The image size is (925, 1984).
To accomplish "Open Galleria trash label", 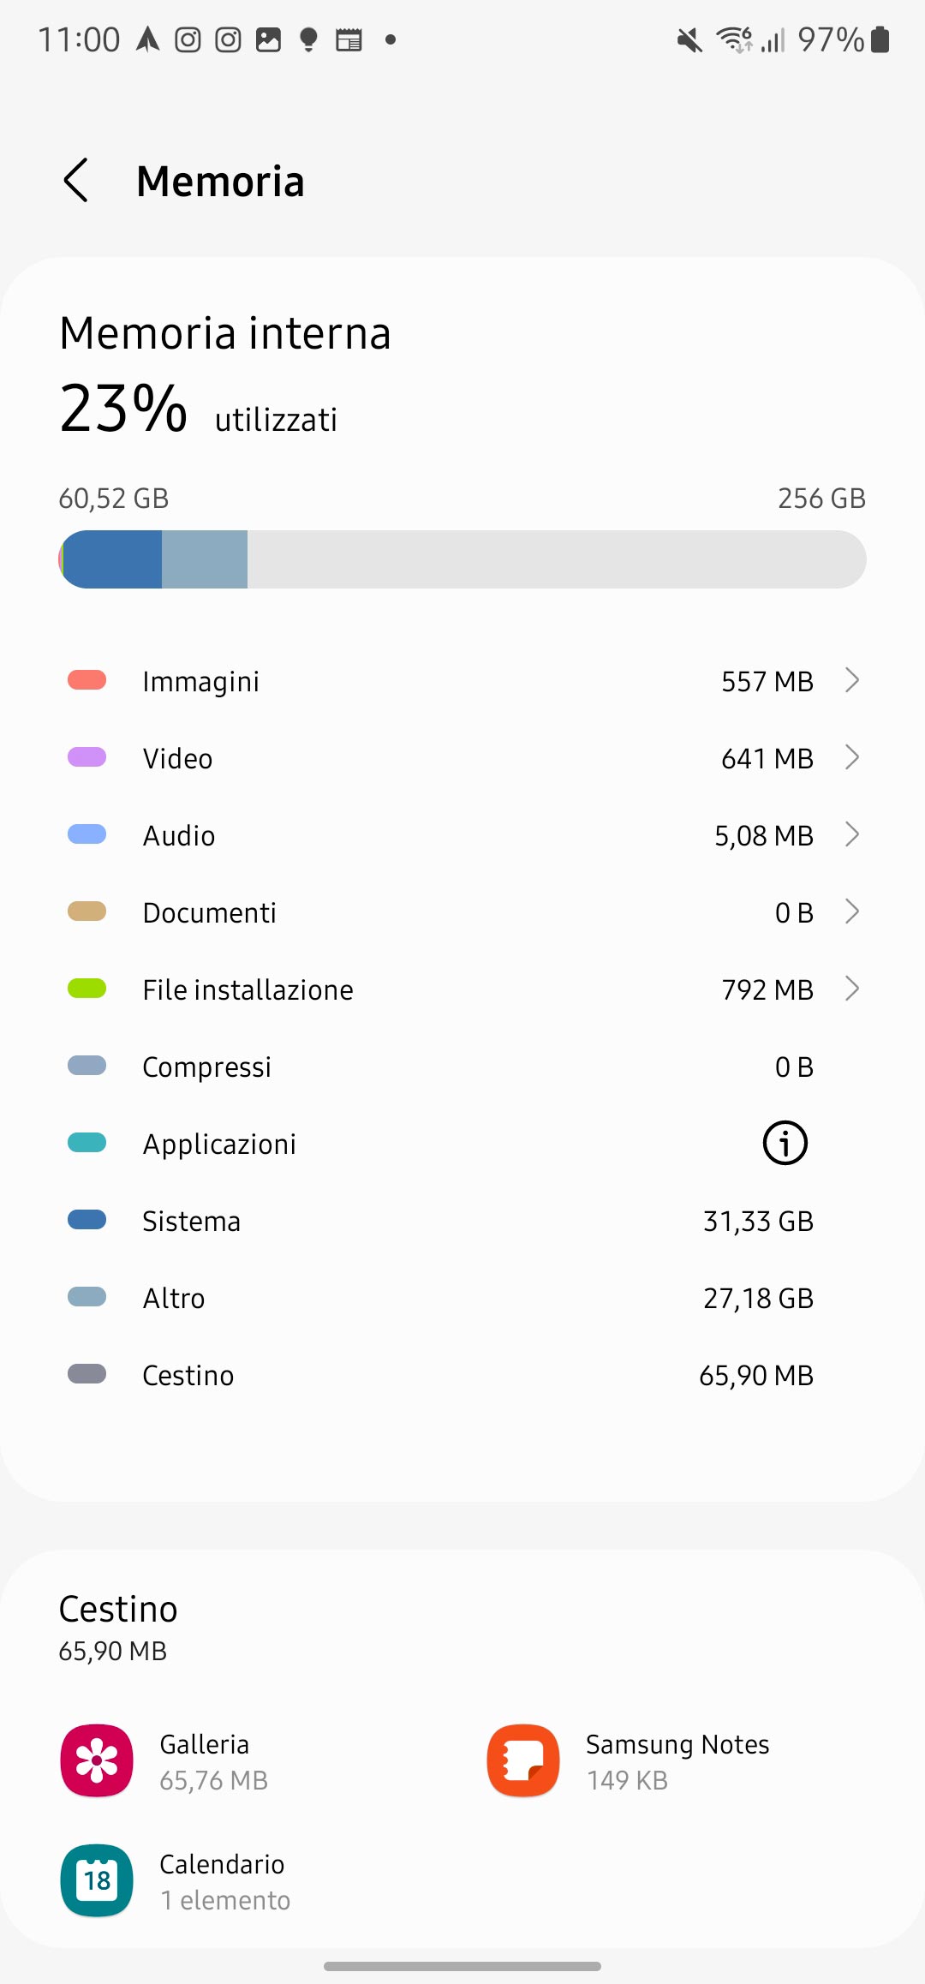I will [204, 1745].
